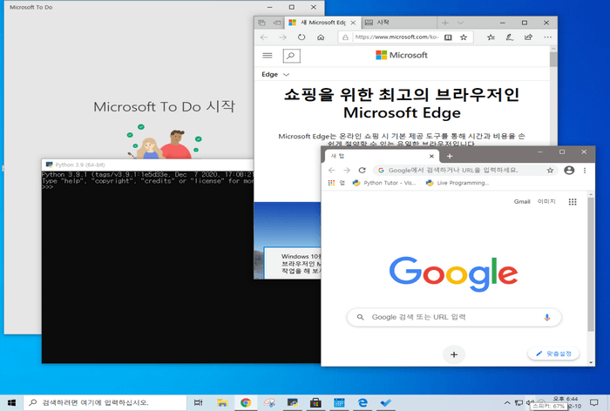Click the forward arrow in Edge
The height and width of the screenshot is (411, 610).
[282, 37]
